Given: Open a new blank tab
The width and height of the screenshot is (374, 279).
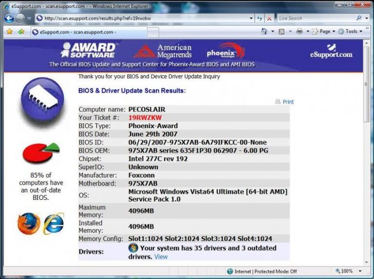Looking at the screenshot, I should pyautogui.click(x=153, y=32).
